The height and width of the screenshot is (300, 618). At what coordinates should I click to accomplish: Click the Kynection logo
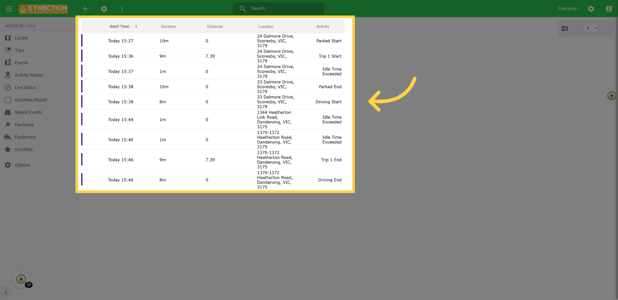(x=43, y=9)
